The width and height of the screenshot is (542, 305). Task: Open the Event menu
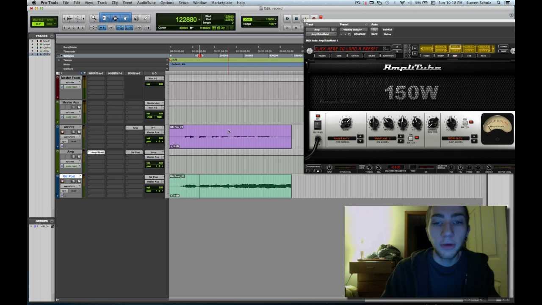point(127,3)
